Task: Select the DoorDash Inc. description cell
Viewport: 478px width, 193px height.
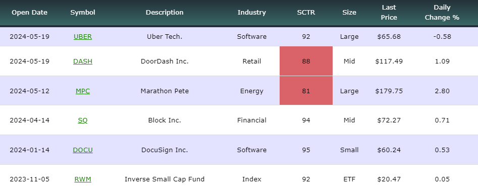Action: point(165,61)
